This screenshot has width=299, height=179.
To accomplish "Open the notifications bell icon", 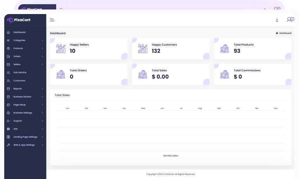I will click(x=277, y=20).
